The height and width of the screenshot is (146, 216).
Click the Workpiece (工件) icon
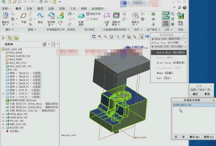60,16
